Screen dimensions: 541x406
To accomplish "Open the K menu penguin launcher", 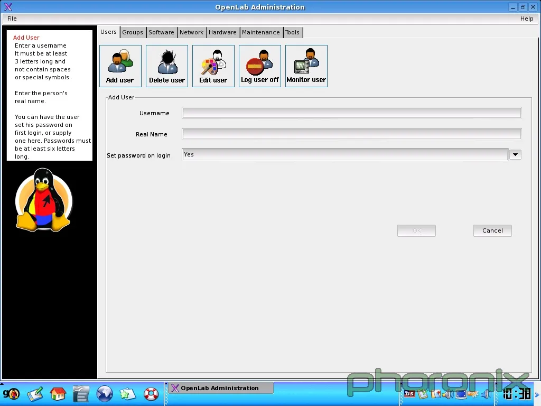I will point(12,393).
